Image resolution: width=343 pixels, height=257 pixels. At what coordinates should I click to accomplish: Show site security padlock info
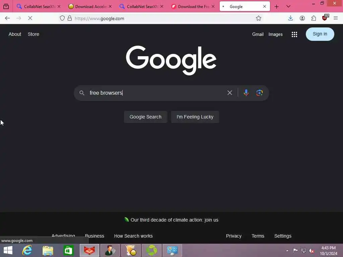pyautogui.click(x=70, y=18)
